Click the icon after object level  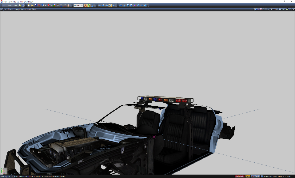pyautogui.click(x=114, y=6)
